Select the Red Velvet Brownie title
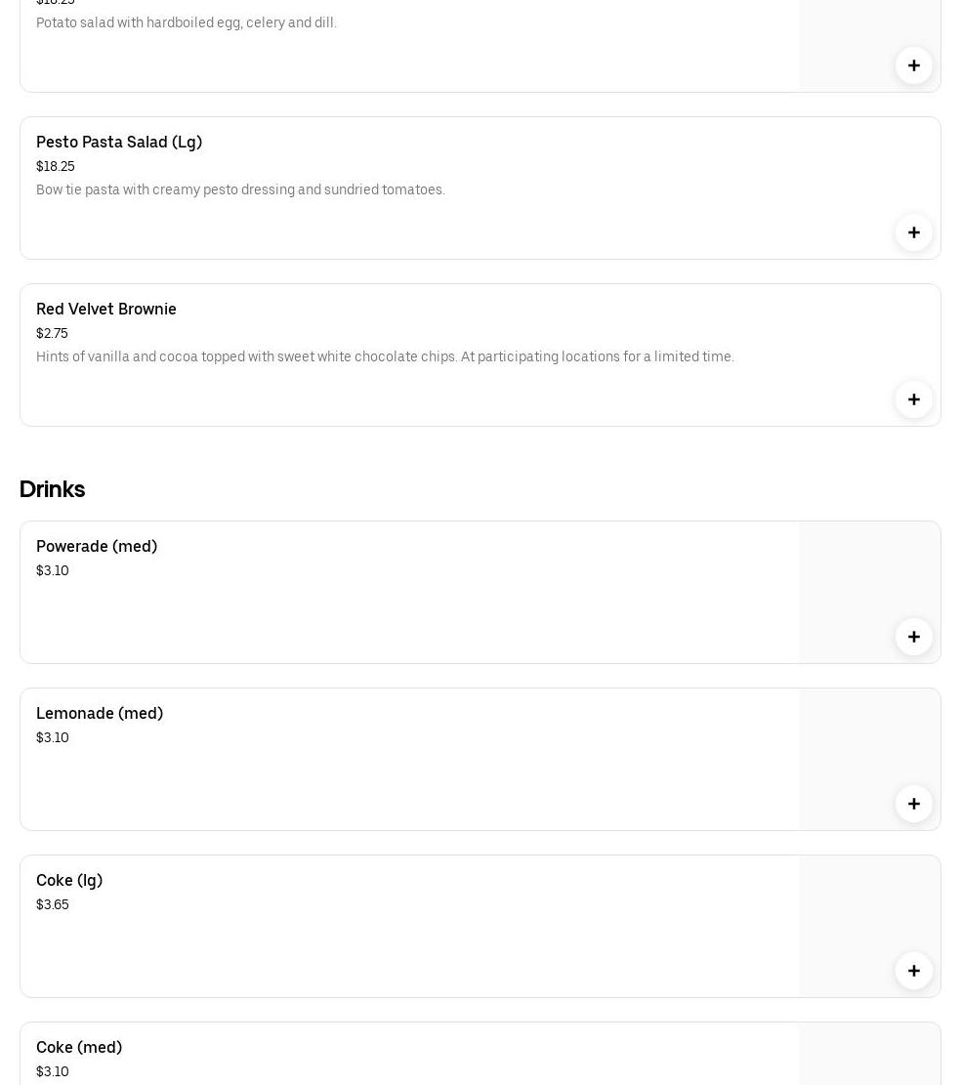 (x=106, y=309)
